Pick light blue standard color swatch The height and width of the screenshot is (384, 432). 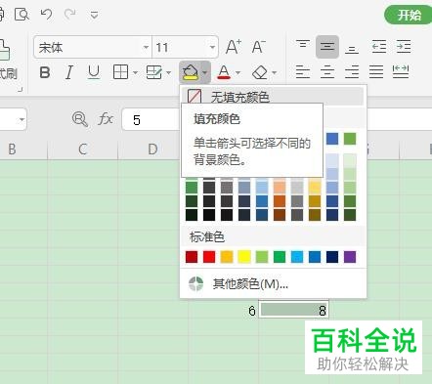point(297,257)
